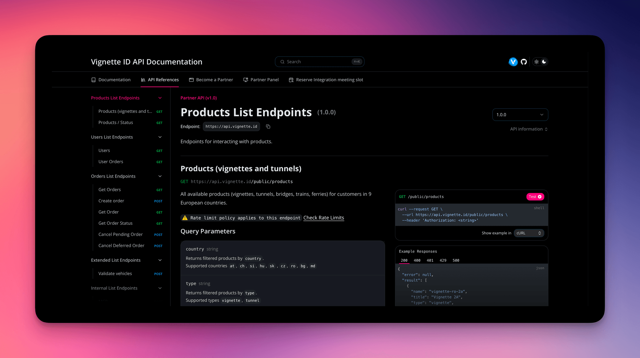The width and height of the screenshot is (640, 358).
Task: Open the Partner Panel menu item
Action: [x=264, y=80]
